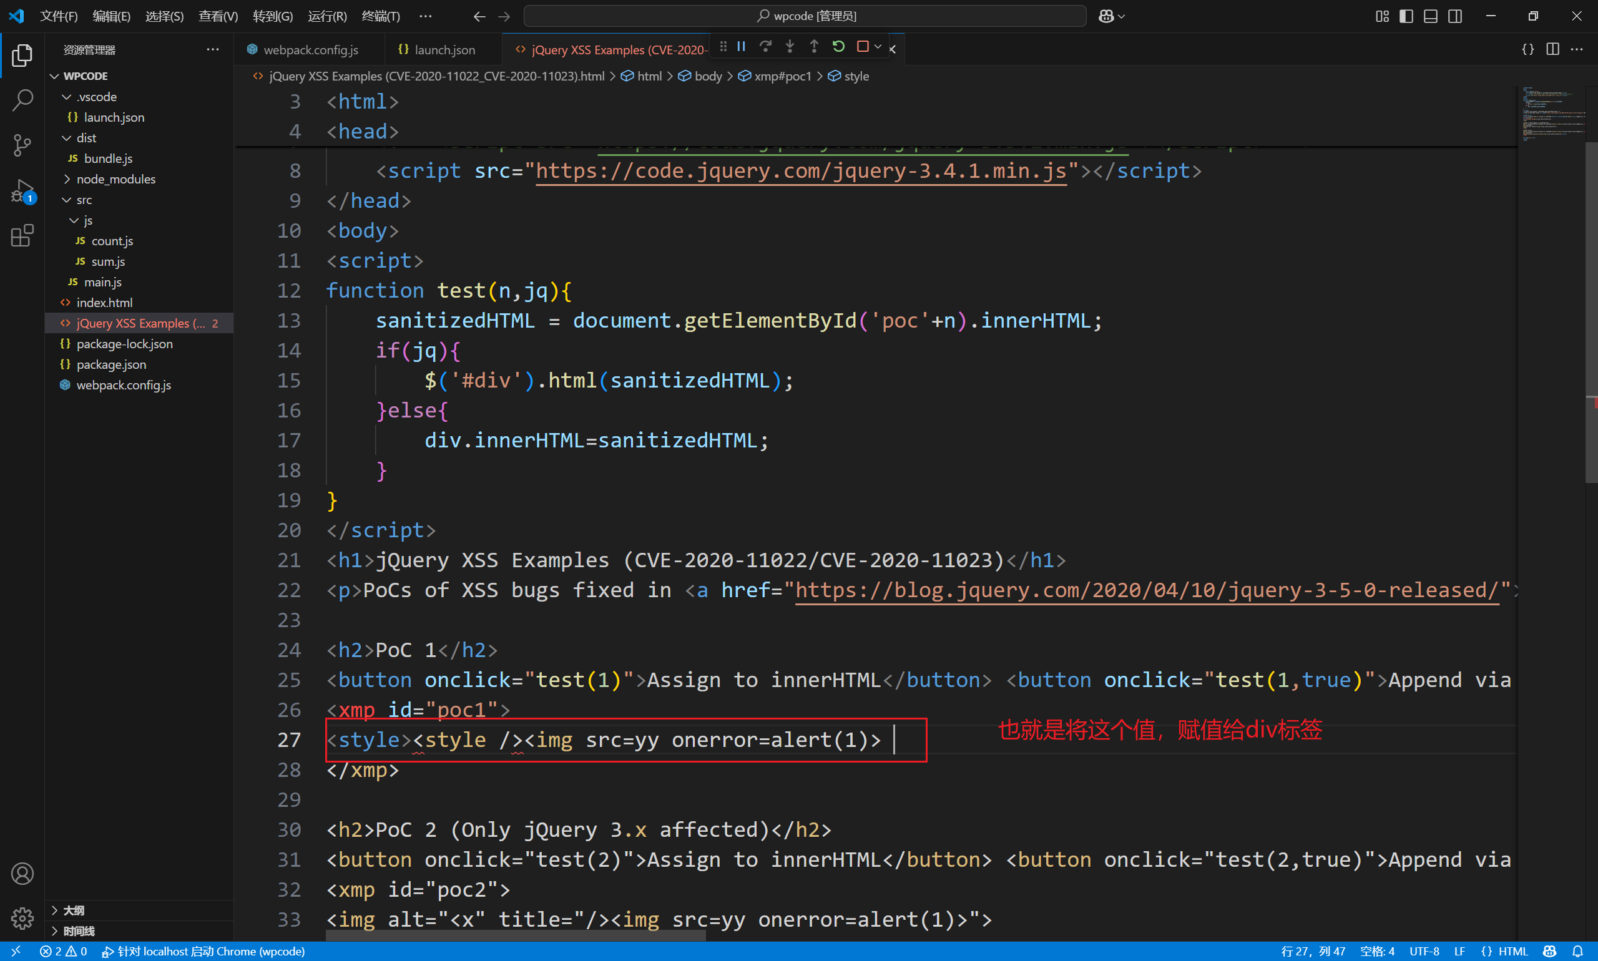Collapse the src folder
This screenshot has width=1598, height=961.
pyautogui.click(x=84, y=200)
